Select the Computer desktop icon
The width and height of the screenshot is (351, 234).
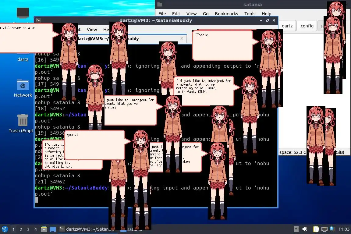[x=23, y=13]
